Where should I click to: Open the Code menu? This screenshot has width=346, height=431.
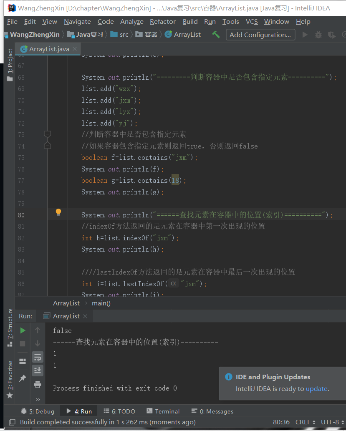pos(106,21)
